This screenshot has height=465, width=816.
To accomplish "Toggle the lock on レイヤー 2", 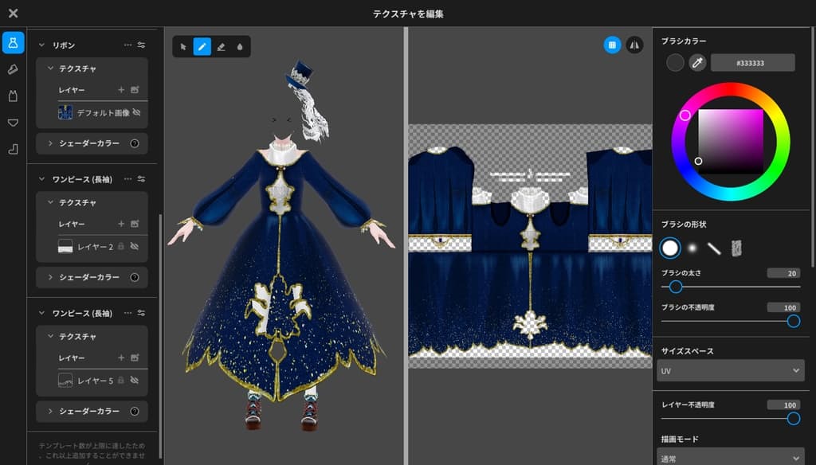I will (x=121, y=247).
